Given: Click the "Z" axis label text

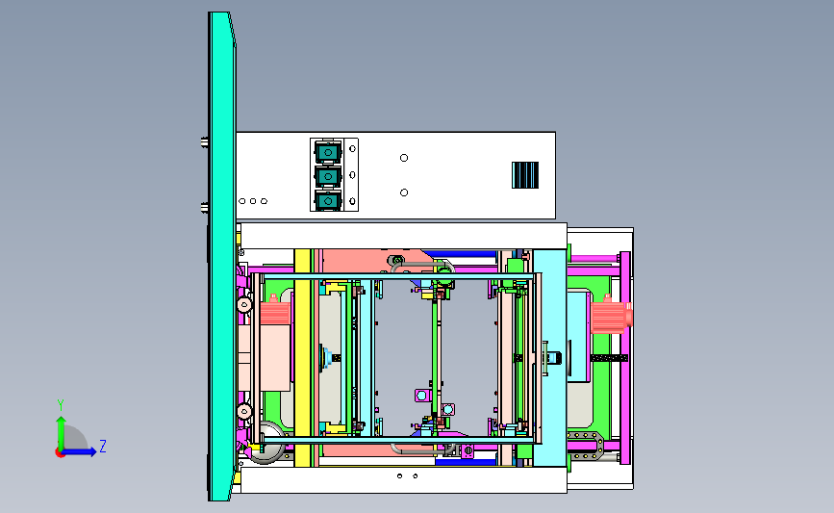Looking at the screenshot, I should 103,446.
